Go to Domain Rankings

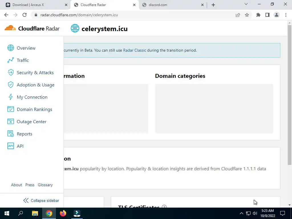[35, 109]
